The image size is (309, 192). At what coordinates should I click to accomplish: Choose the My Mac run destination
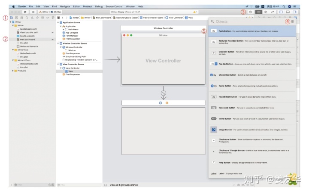click(x=56, y=12)
